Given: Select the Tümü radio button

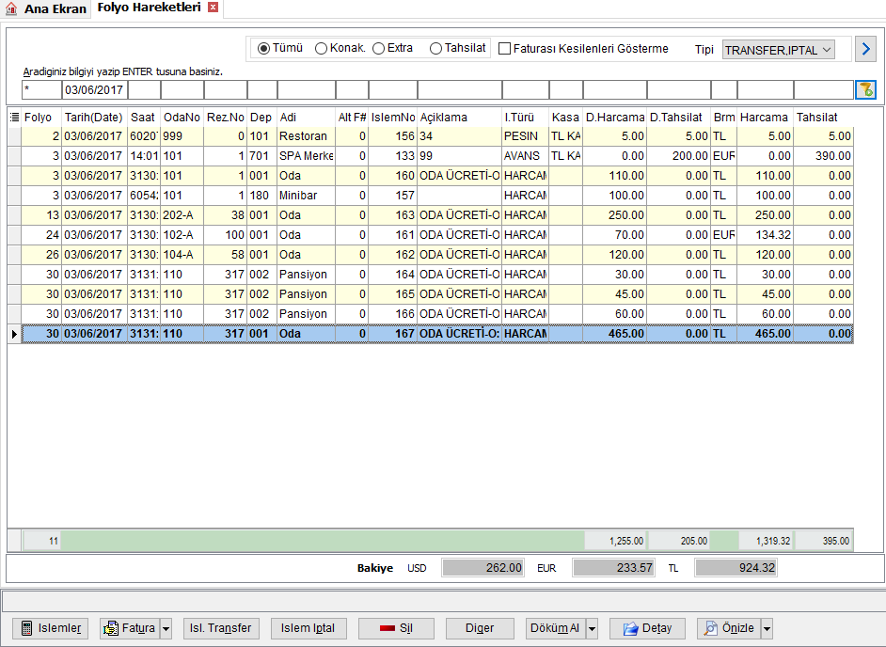Looking at the screenshot, I should (263, 49).
